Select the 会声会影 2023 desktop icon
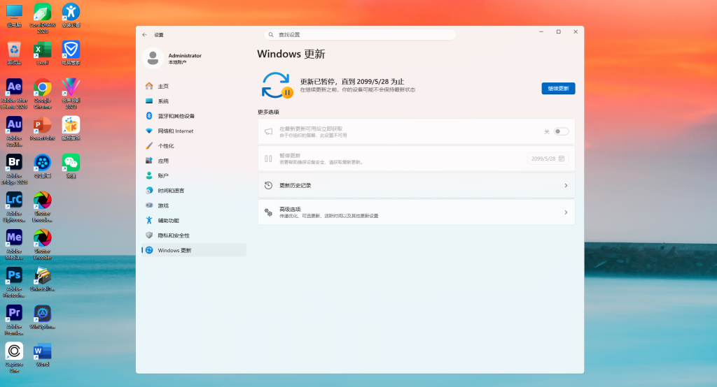Viewport: 717px width, 387px height. 71,93
